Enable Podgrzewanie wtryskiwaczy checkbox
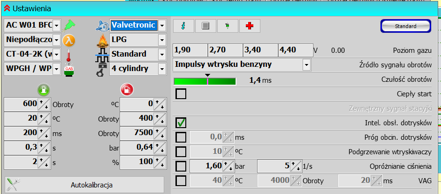 181,151
